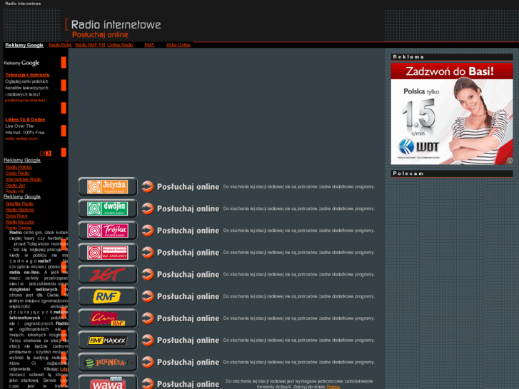
Task: Open the Radio Hit sidebar link
Action: pyautogui.click(x=14, y=191)
